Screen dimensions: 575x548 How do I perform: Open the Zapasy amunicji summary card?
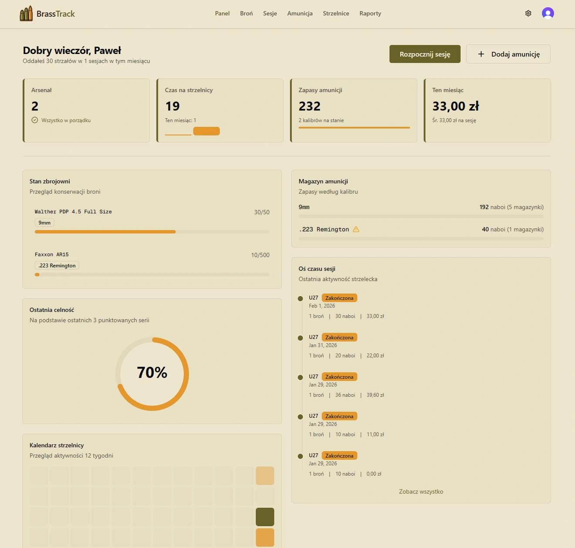(x=353, y=111)
